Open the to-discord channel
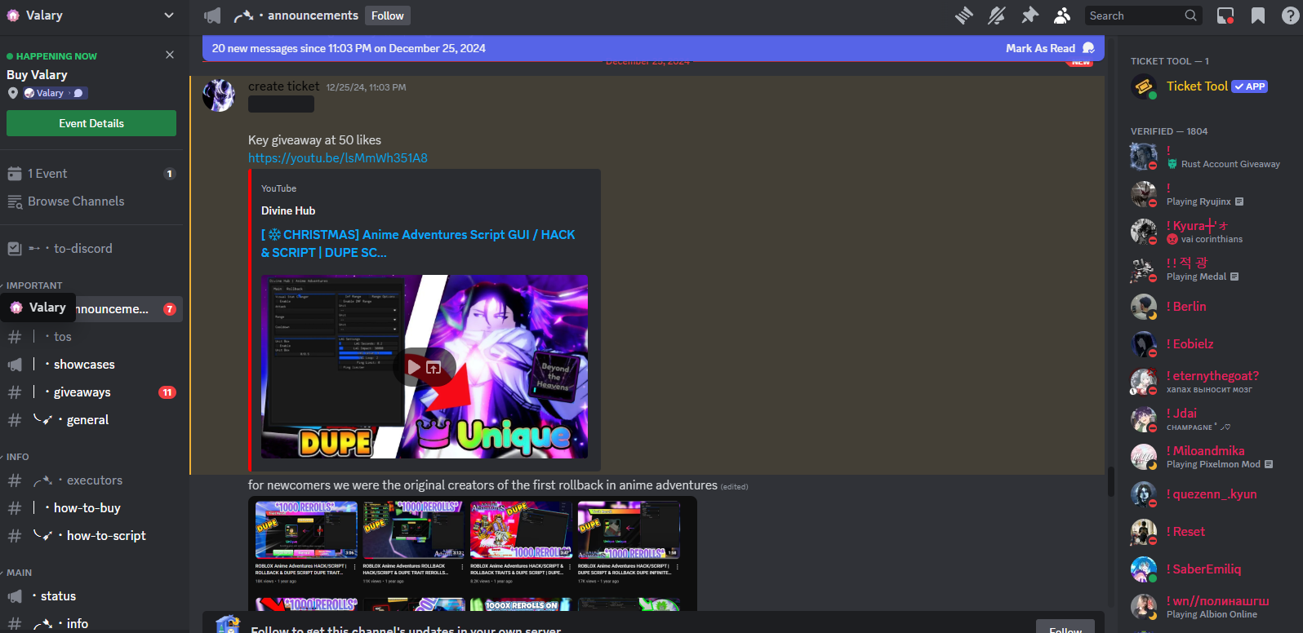 pyautogui.click(x=91, y=249)
